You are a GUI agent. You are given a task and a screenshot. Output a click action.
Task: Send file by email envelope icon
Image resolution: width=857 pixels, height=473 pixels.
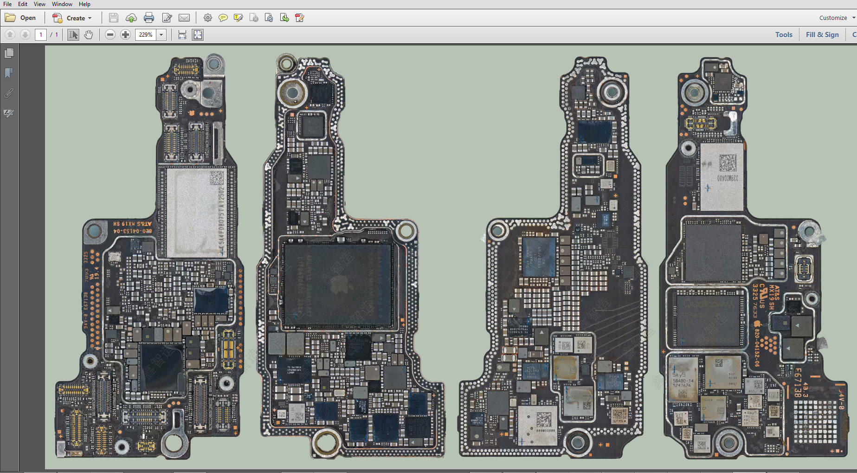click(x=184, y=18)
